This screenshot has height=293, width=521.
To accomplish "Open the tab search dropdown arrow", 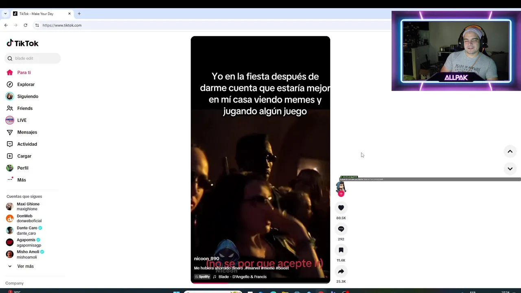I will point(5,13).
